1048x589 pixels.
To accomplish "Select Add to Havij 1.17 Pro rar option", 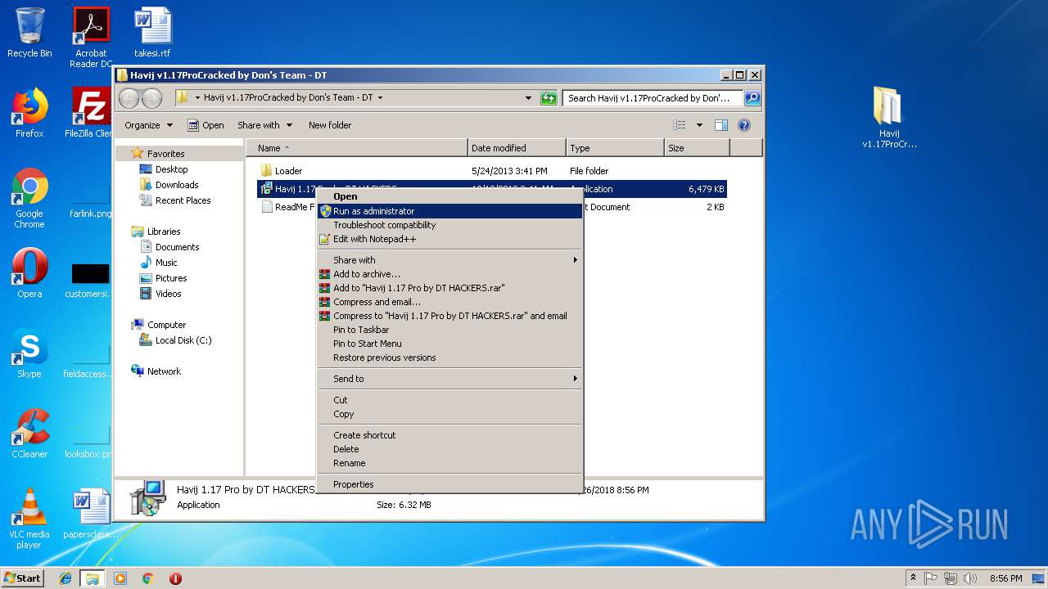I will click(x=449, y=288).
